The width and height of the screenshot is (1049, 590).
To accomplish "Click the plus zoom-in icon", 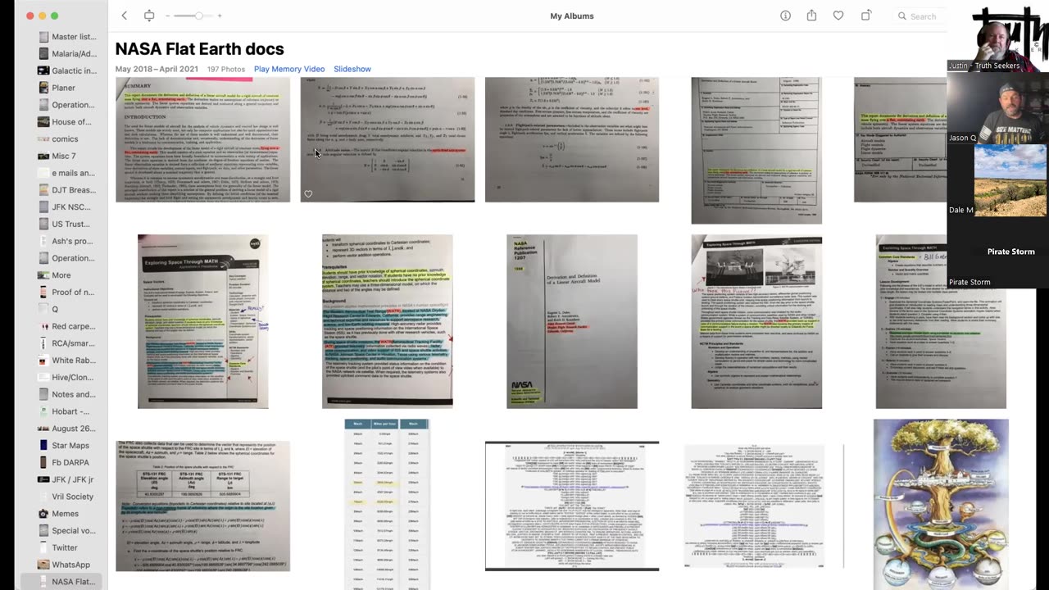I will tap(220, 16).
